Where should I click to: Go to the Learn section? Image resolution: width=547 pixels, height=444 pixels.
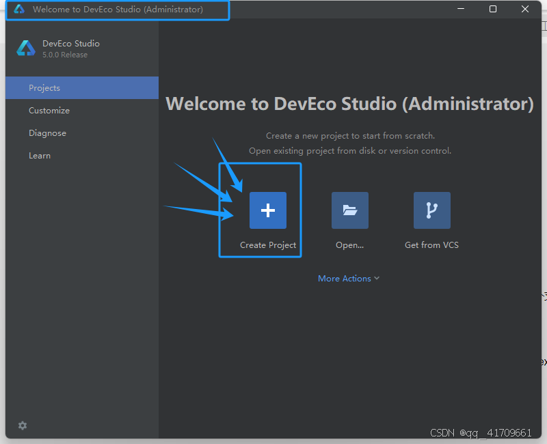tap(40, 155)
